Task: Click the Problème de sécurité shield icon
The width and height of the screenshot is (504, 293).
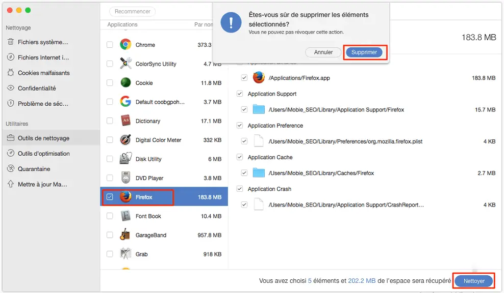Action: coord(11,103)
